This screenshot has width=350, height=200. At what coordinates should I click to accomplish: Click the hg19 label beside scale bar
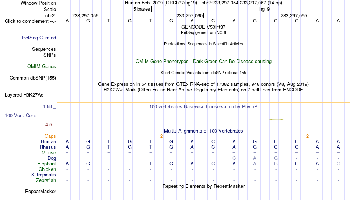265,9
